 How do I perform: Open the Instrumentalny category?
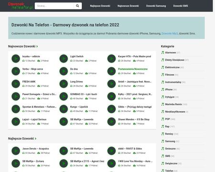(173, 82)
